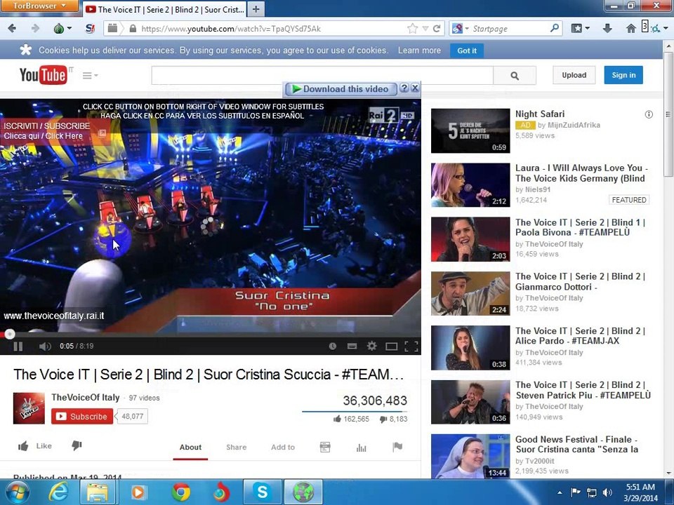Mute the video volume speaker icon
Viewport: 674px width, 505px height.
[x=45, y=346]
